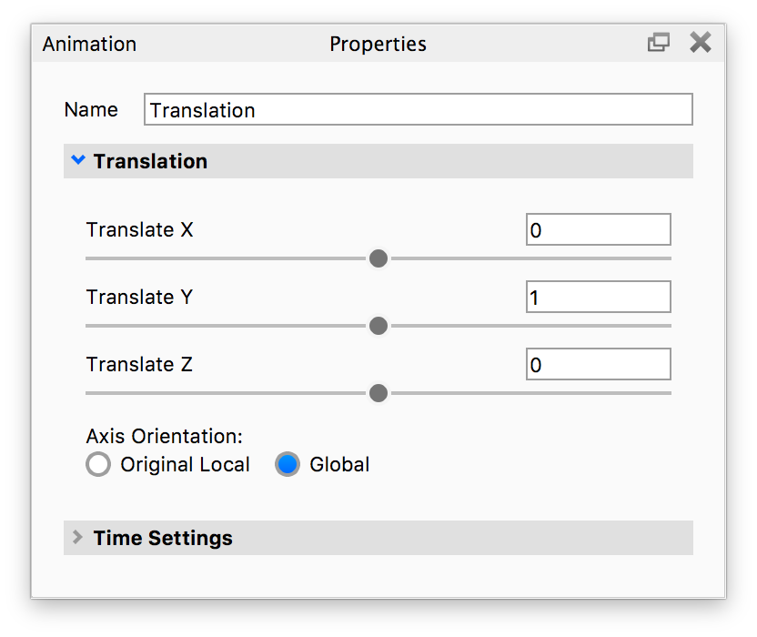
Task: Click the Translate Y slider handle
Action: coord(378,326)
